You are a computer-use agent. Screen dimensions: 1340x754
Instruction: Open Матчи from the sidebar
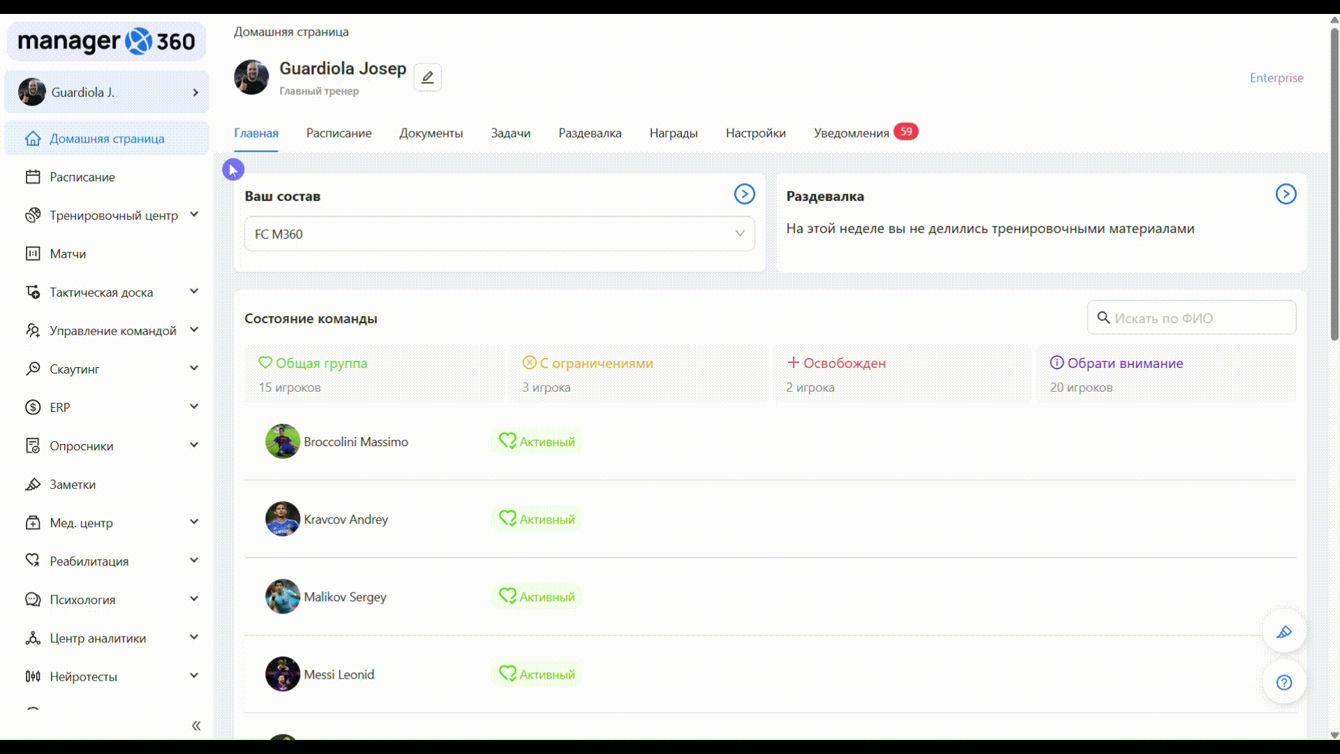click(68, 254)
